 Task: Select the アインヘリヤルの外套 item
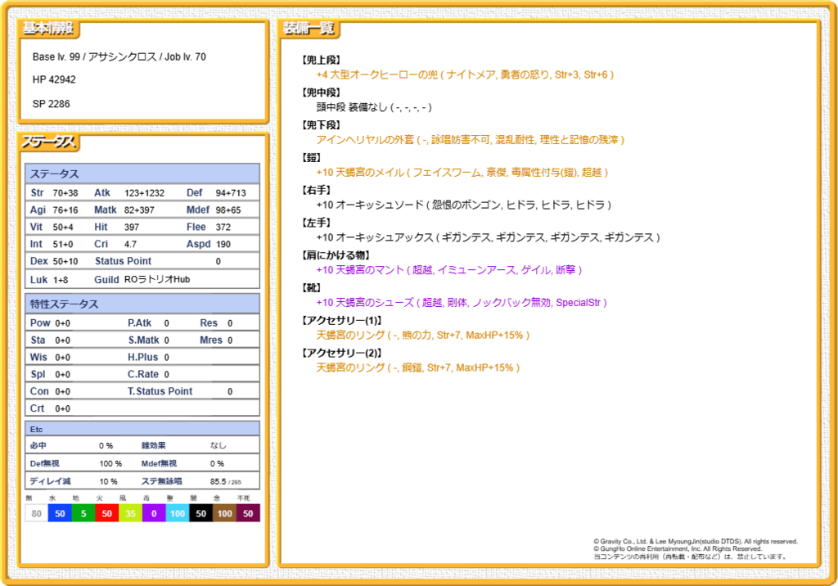471,140
